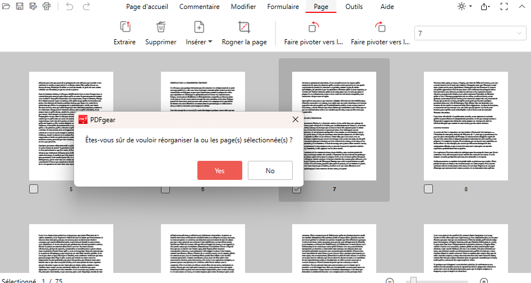Open the Page d'accueil tab
Viewport: 531px width, 283px height.
[147, 6]
